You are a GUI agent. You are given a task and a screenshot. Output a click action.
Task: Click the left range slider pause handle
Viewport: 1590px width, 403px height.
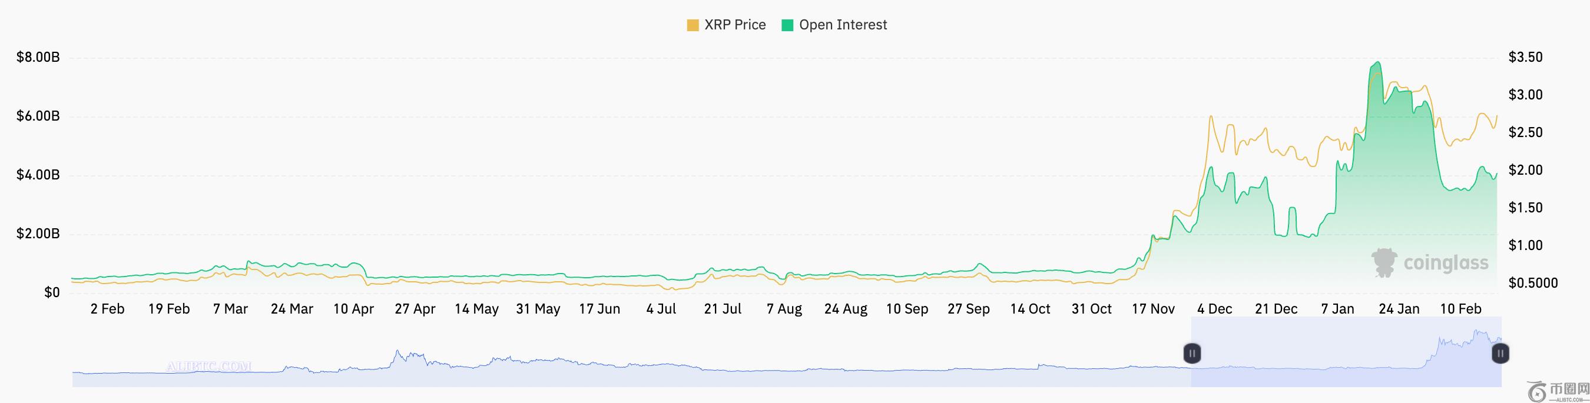coord(1192,353)
